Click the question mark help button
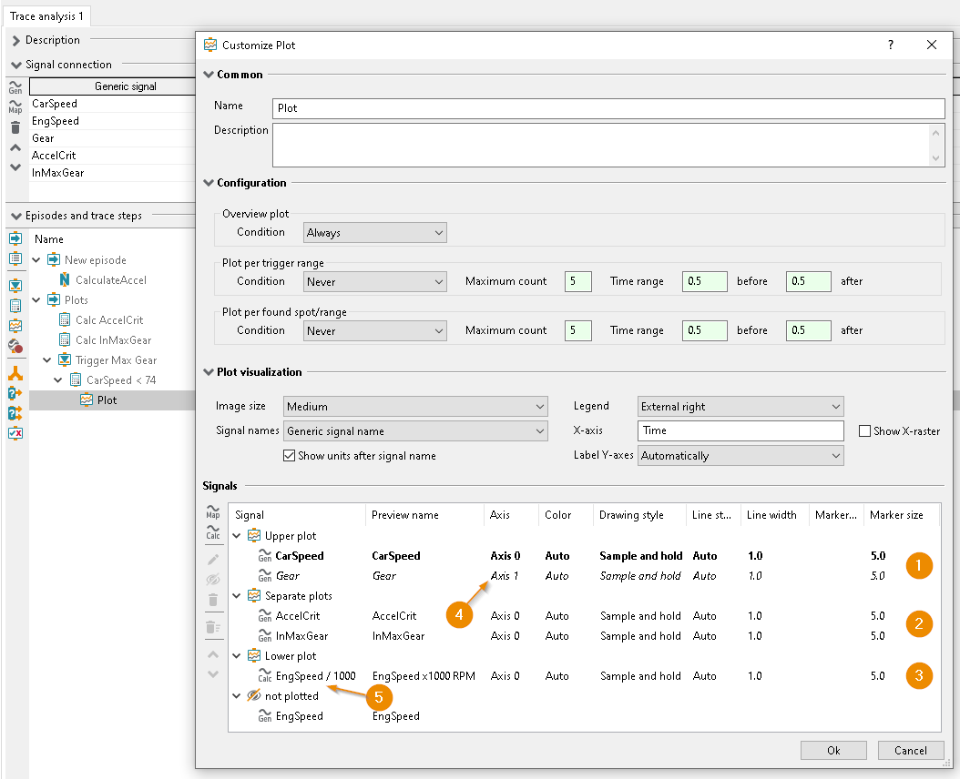 (x=890, y=45)
